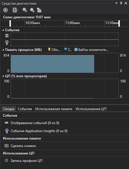Open События Application Insights (0 из 0)
This screenshot has height=169, width=129.
(x=39, y=131)
